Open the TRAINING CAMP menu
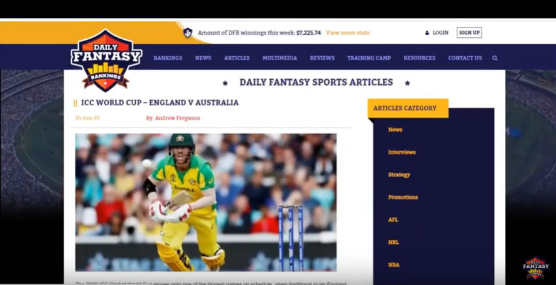The width and height of the screenshot is (556, 285). pos(369,58)
